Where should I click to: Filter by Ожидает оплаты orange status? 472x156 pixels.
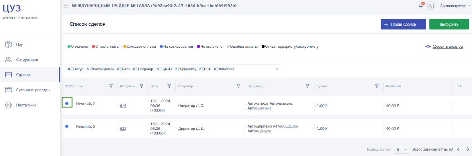139,47
